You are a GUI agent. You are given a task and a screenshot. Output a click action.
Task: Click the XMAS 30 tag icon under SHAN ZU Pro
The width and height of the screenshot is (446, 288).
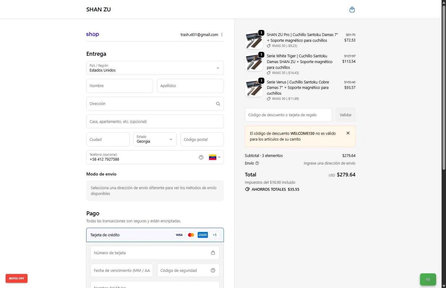[x=268, y=46]
